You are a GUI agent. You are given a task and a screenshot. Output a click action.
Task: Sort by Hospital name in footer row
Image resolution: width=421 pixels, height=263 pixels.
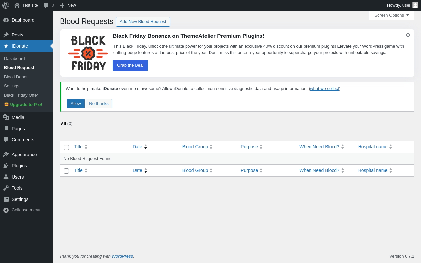(375, 170)
